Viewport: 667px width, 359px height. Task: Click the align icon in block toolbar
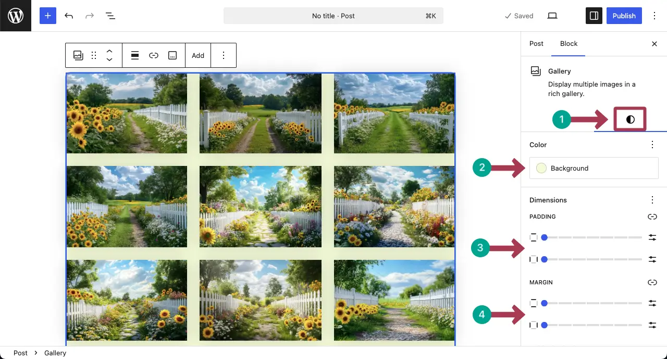tap(135, 55)
